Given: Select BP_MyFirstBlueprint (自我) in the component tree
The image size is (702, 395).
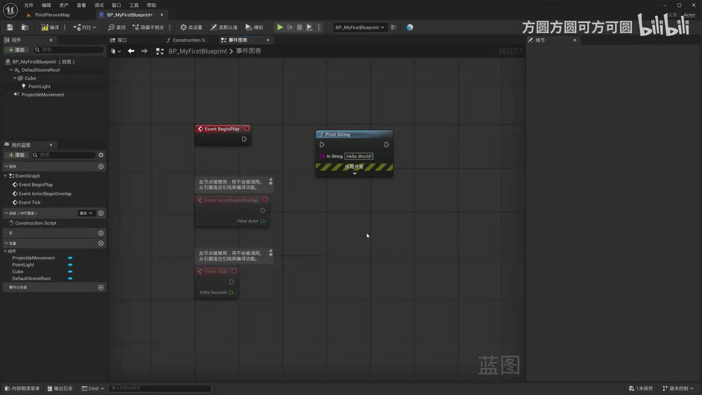Looking at the screenshot, I should click(x=43, y=61).
